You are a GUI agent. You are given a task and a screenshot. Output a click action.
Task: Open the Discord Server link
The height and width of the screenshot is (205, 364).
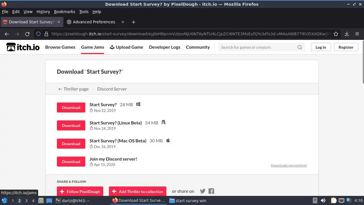[112, 89]
